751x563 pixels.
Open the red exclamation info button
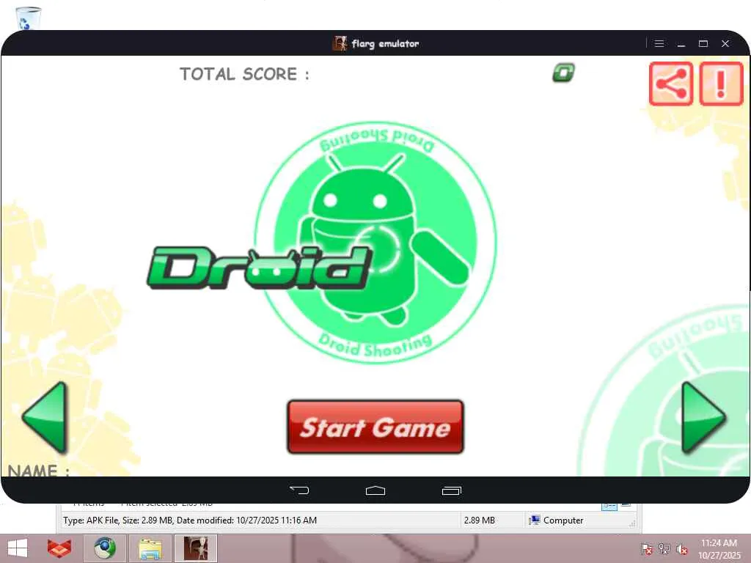coord(722,84)
